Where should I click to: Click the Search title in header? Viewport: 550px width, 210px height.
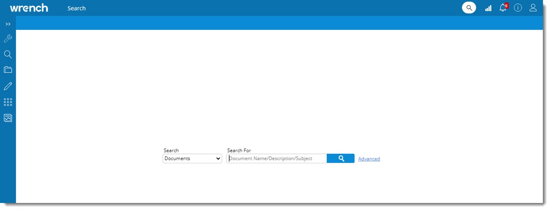(76, 8)
